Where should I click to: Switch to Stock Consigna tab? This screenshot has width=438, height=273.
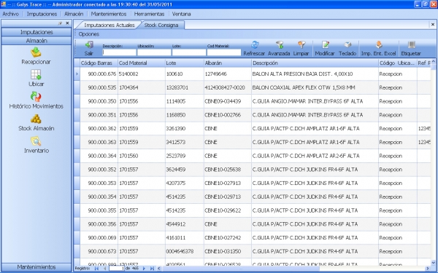click(x=161, y=25)
